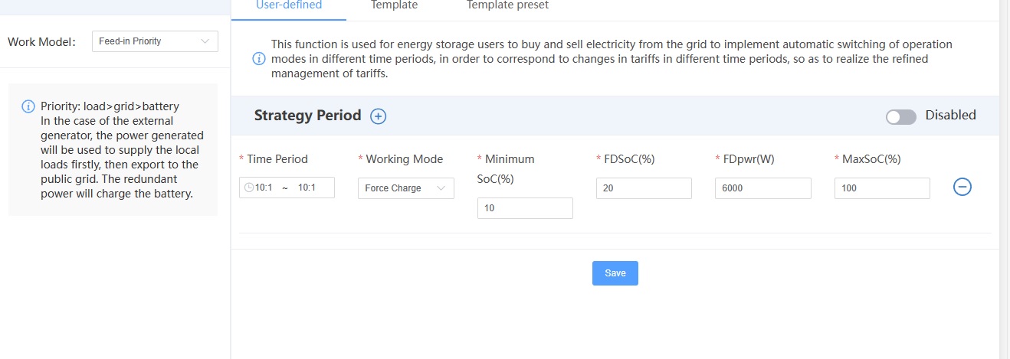Expand the Working Mode Force Charge dropdown
The width and height of the screenshot is (1010, 359).
click(405, 188)
